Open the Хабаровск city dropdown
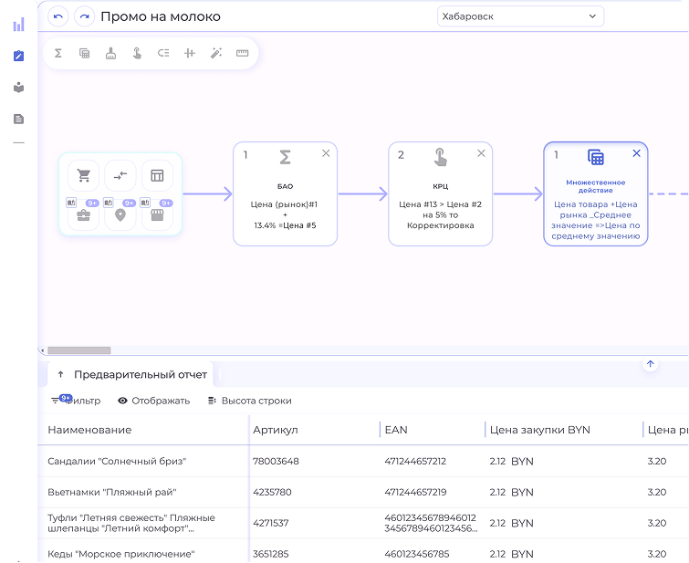 520,16
